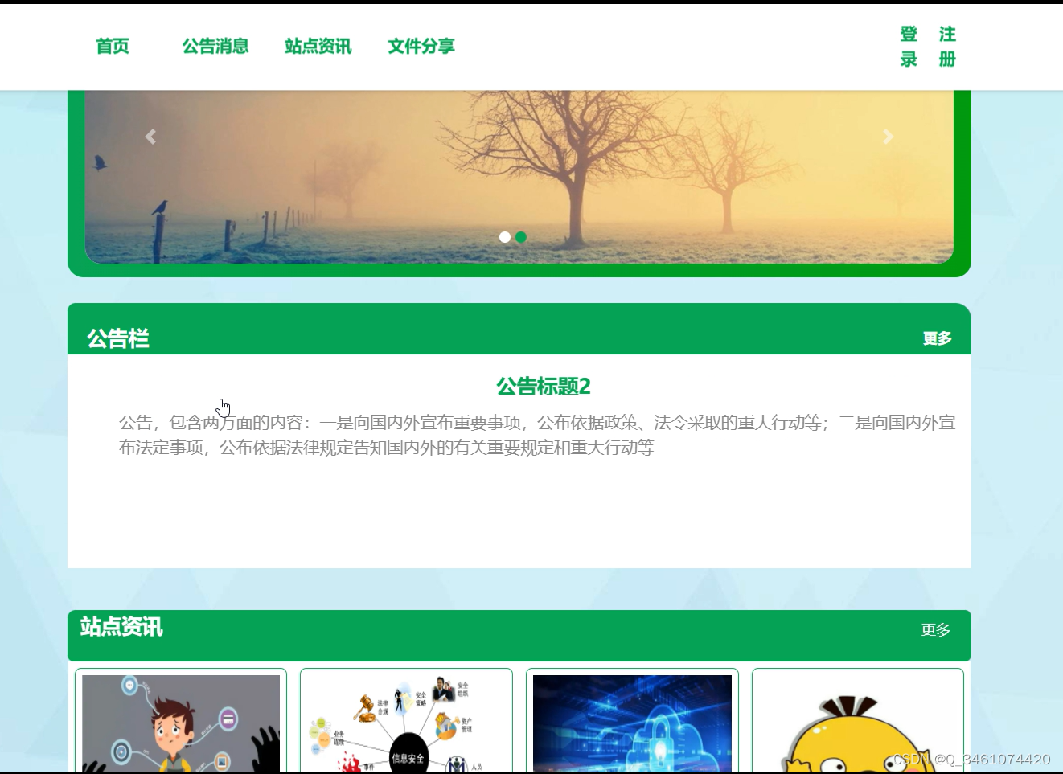Open the cartoon boy news thumbnail
Image resolution: width=1063 pixels, height=774 pixels.
point(181,723)
